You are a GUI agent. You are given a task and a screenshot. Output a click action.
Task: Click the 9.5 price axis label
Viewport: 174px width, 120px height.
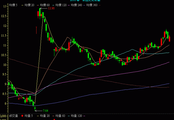click(x=5, y=75)
